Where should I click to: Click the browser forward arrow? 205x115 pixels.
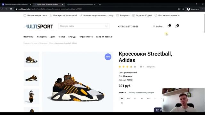(x=6, y=9)
